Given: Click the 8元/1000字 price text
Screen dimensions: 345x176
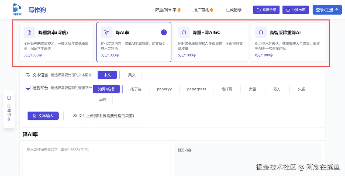Looking at the screenshot, I should coord(264,55).
